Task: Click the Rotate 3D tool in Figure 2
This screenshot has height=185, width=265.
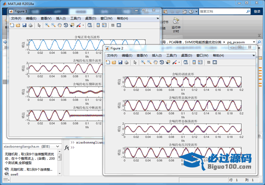Action: click(x=162, y=62)
